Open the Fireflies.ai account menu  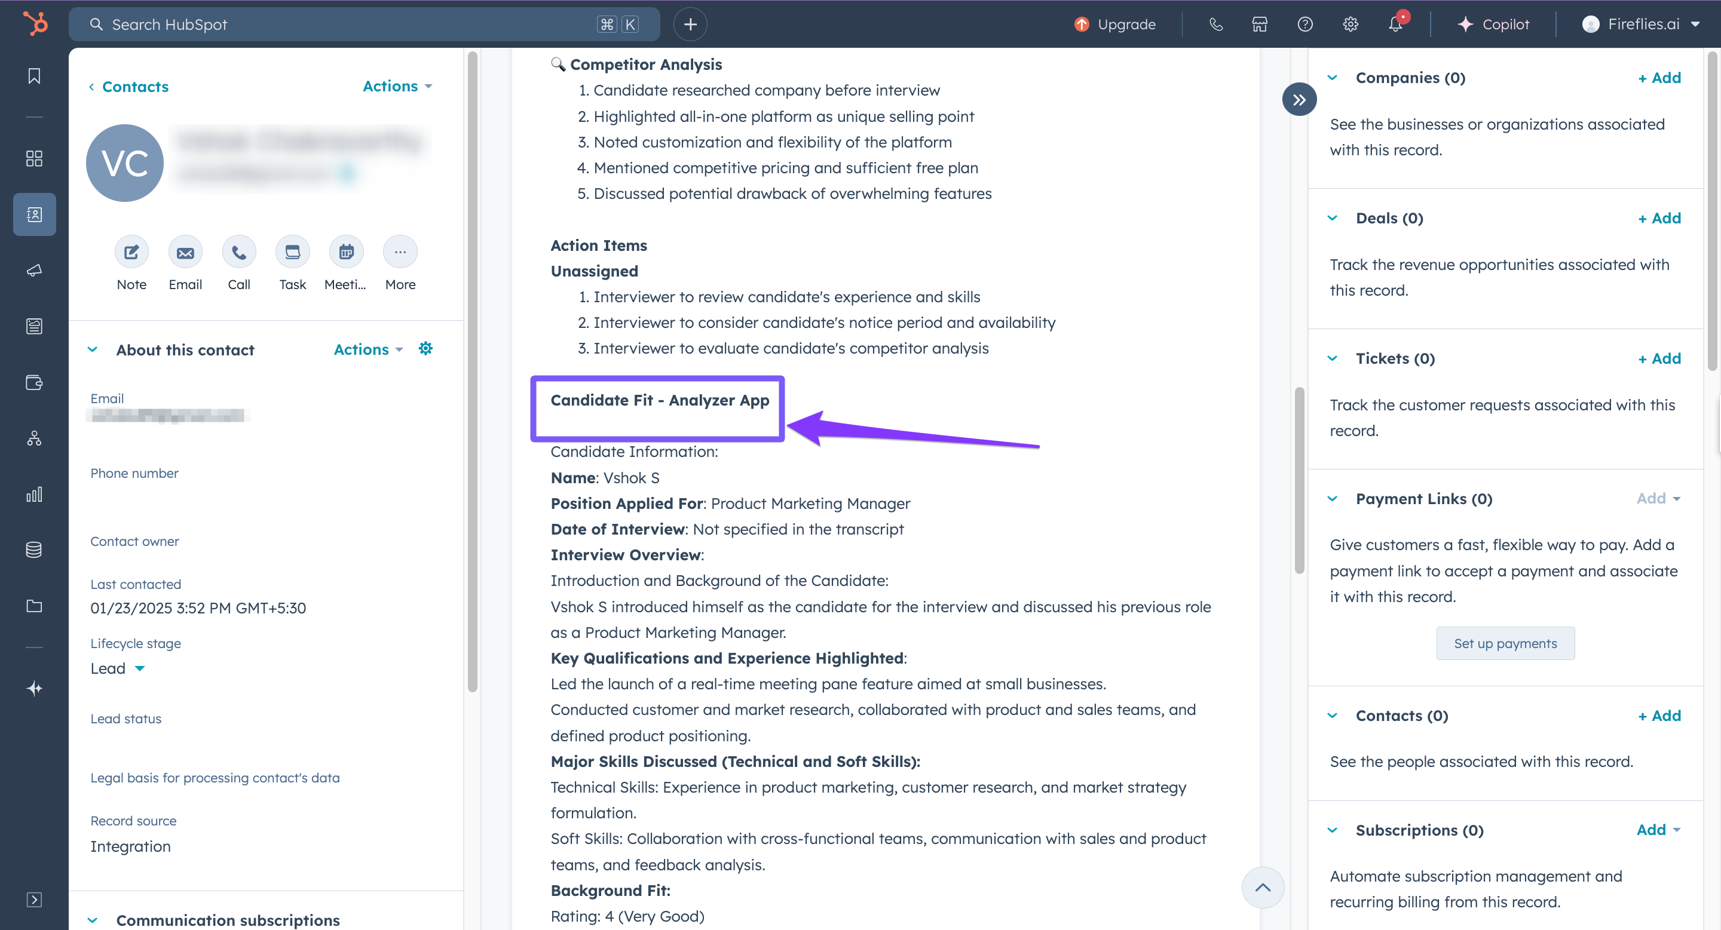click(x=1642, y=24)
